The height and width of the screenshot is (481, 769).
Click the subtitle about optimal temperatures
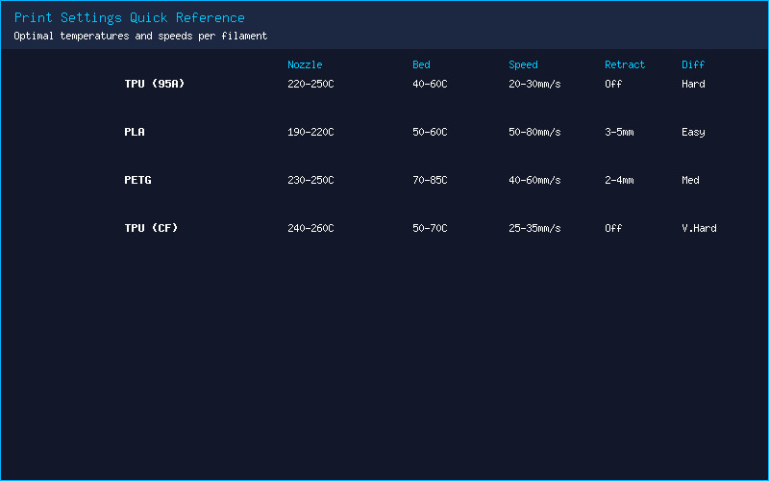pos(140,36)
